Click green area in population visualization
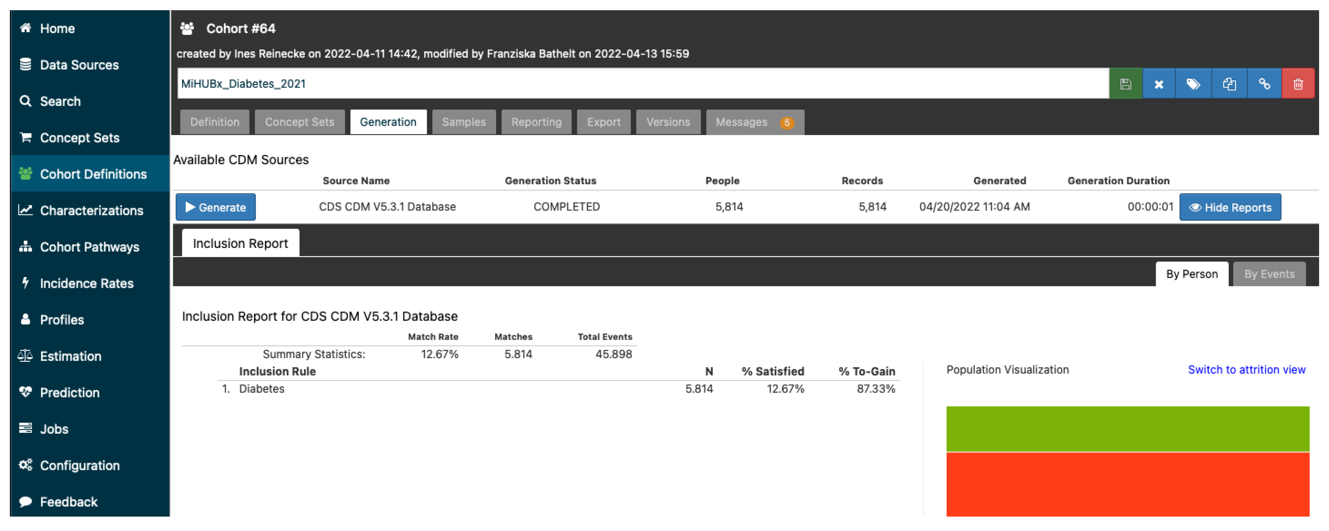The width and height of the screenshot is (1329, 531). pyautogui.click(x=1128, y=429)
